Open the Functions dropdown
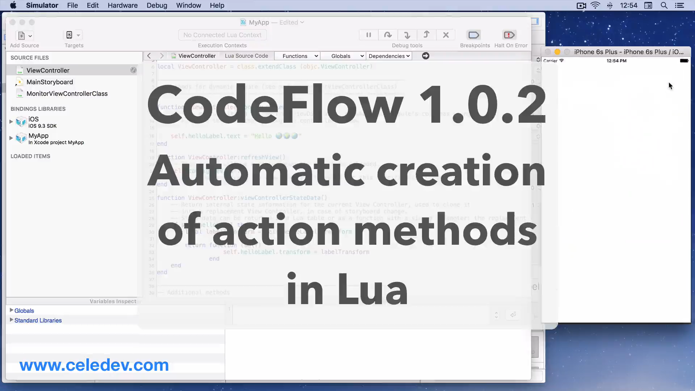This screenshot has height=391, width=695. point(297,56)
